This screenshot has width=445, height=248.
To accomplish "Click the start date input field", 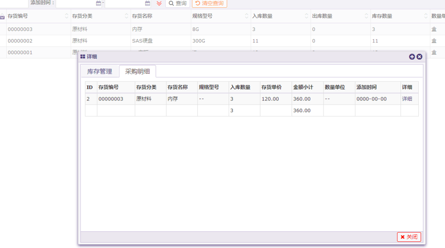I will point(76,3).
